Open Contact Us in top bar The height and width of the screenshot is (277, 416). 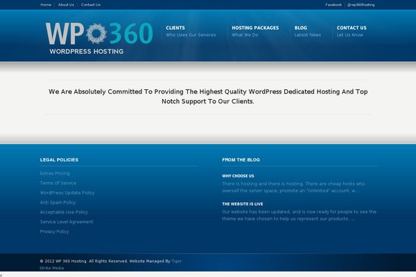(91, 4)
